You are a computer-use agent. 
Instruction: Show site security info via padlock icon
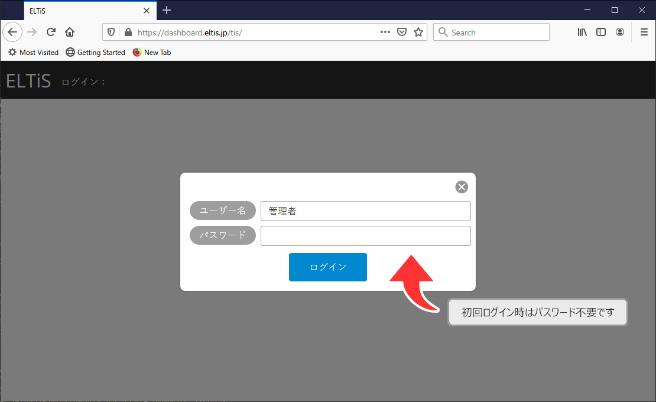tap(128, 32)
